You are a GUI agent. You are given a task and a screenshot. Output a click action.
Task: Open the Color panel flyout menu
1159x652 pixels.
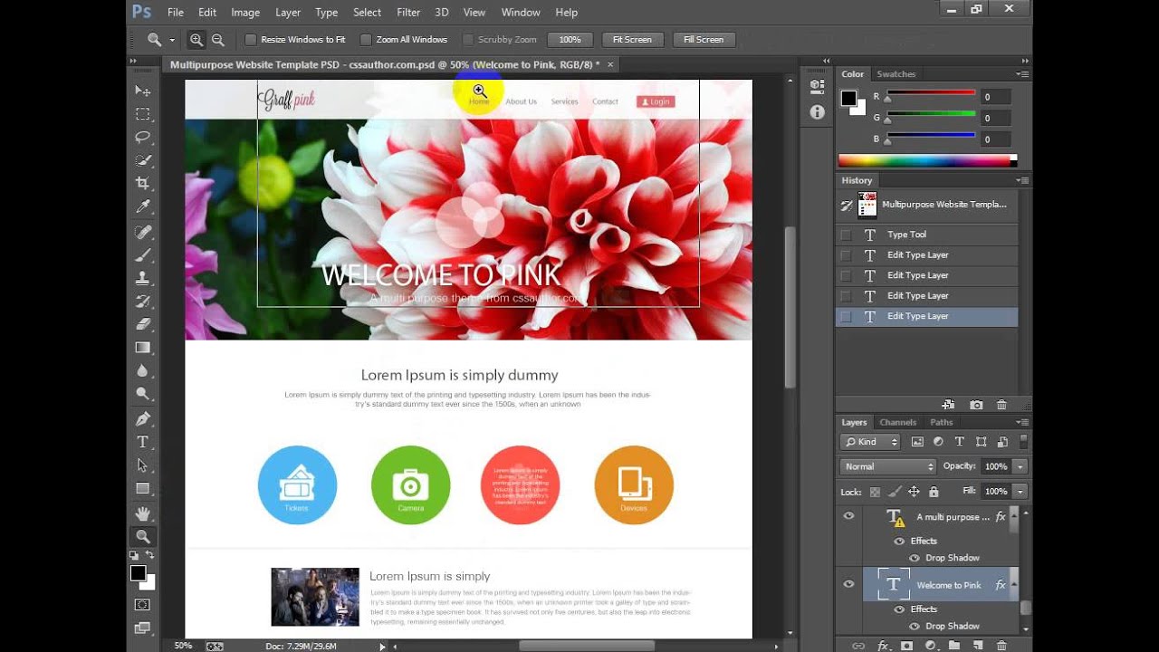(x=1022, y=74)
